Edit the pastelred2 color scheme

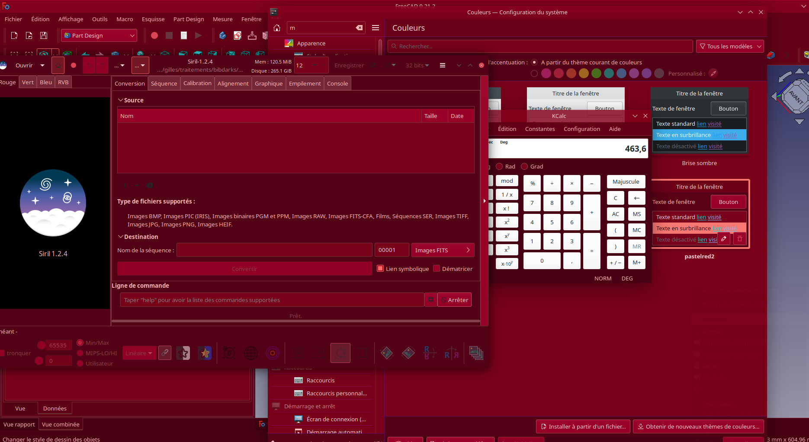[x=724, y=238]
